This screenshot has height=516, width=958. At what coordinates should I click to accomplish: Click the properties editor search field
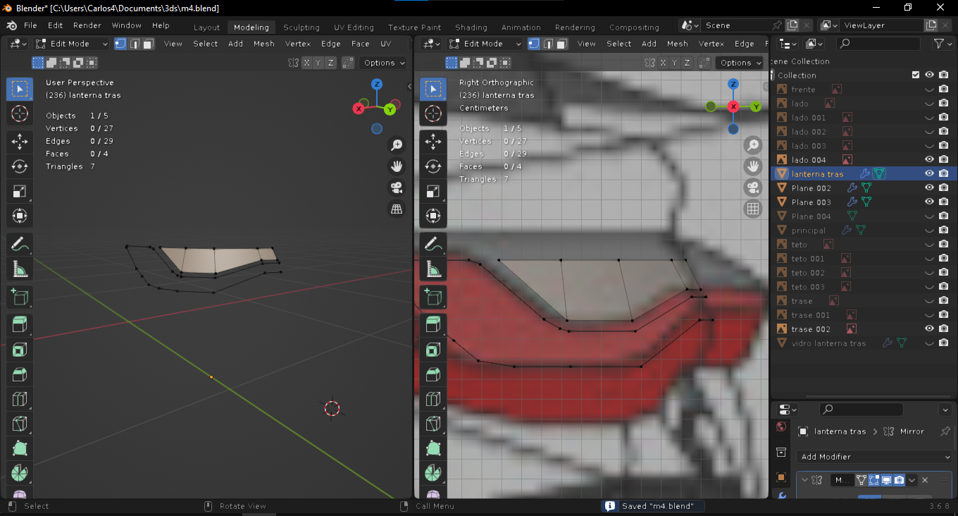click(x=861, y=409)
